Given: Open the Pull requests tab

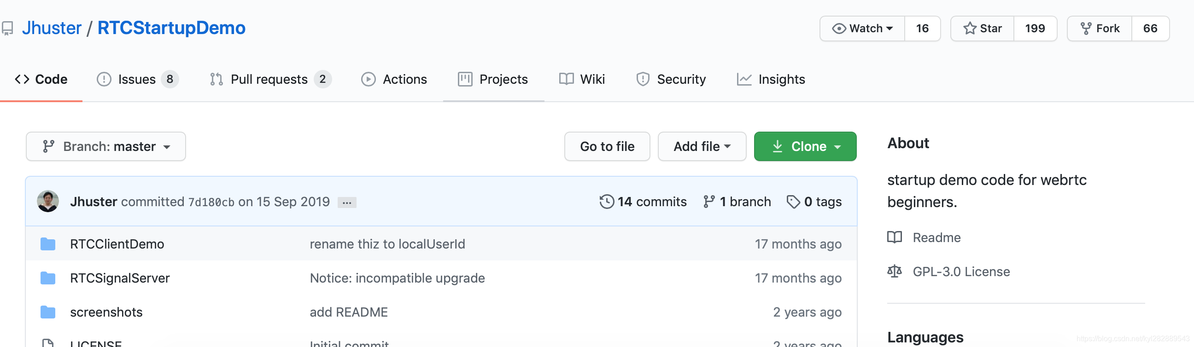Looking at the screenshot, I should click(269, 79).
